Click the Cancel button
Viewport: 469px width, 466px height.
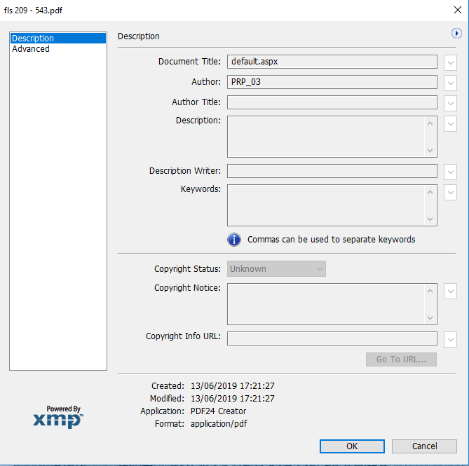pyautogui.click(x=424, y=446)
